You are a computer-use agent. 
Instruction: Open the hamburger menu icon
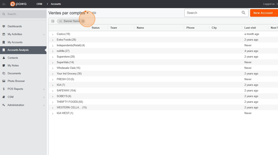pyautogui.click(x=4, y=4)
